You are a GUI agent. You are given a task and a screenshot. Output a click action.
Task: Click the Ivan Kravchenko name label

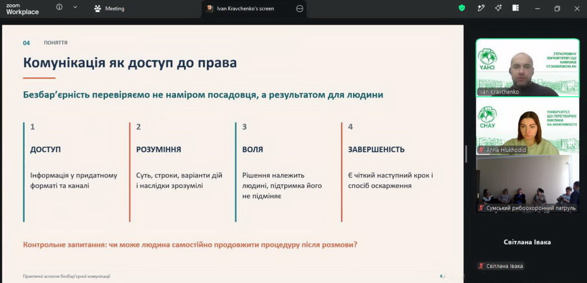[498, 92]
